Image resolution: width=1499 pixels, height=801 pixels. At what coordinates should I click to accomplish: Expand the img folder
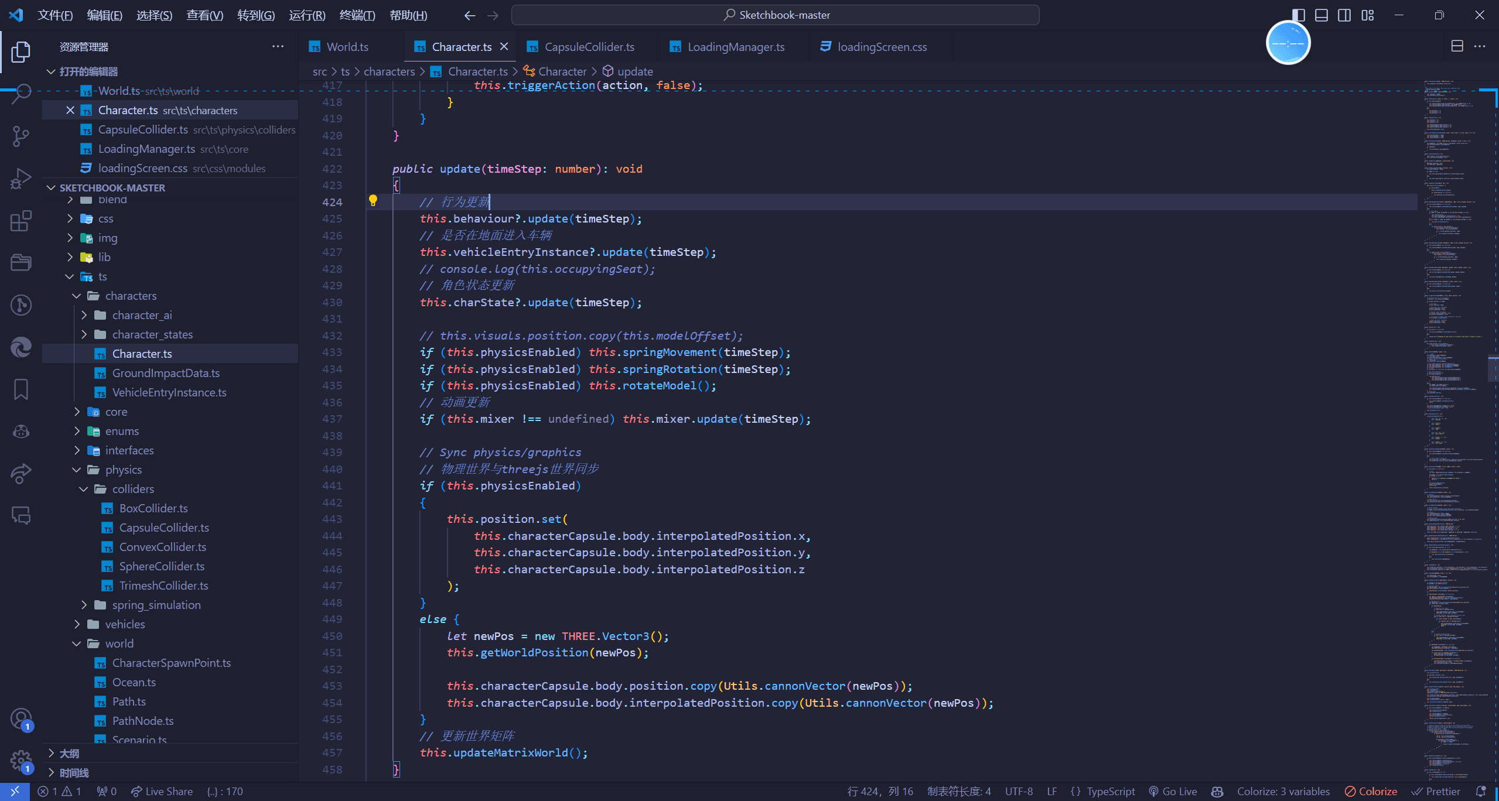[x=70, y=238]
